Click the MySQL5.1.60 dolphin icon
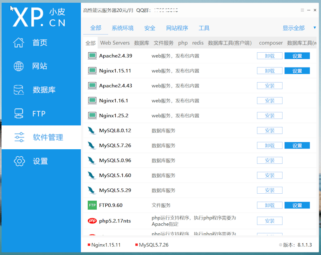 tap(92, 175)
